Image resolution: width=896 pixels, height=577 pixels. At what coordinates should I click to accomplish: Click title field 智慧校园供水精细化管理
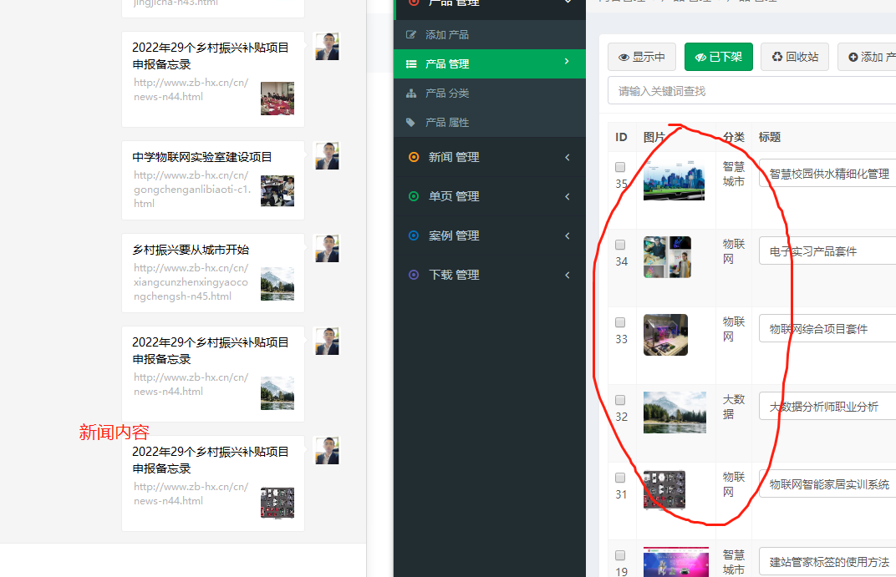827,174
